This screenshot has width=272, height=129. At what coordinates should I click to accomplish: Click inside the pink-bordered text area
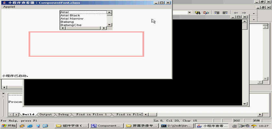[86, 44]
